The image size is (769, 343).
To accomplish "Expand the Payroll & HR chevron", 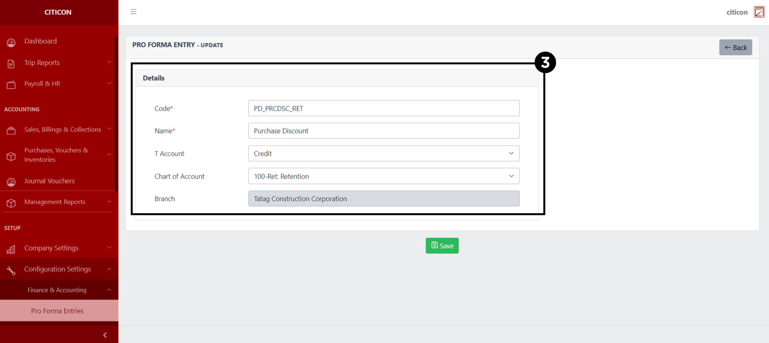I will tap(109, 83).
